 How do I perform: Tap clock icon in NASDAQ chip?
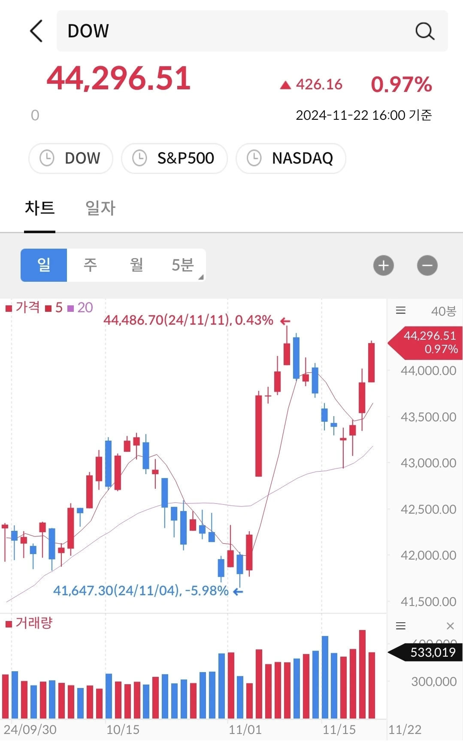point(254,158)
